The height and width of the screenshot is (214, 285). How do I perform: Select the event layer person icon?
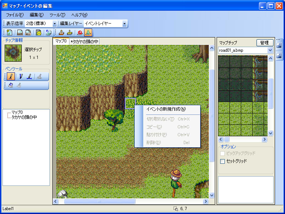point(88,32)
